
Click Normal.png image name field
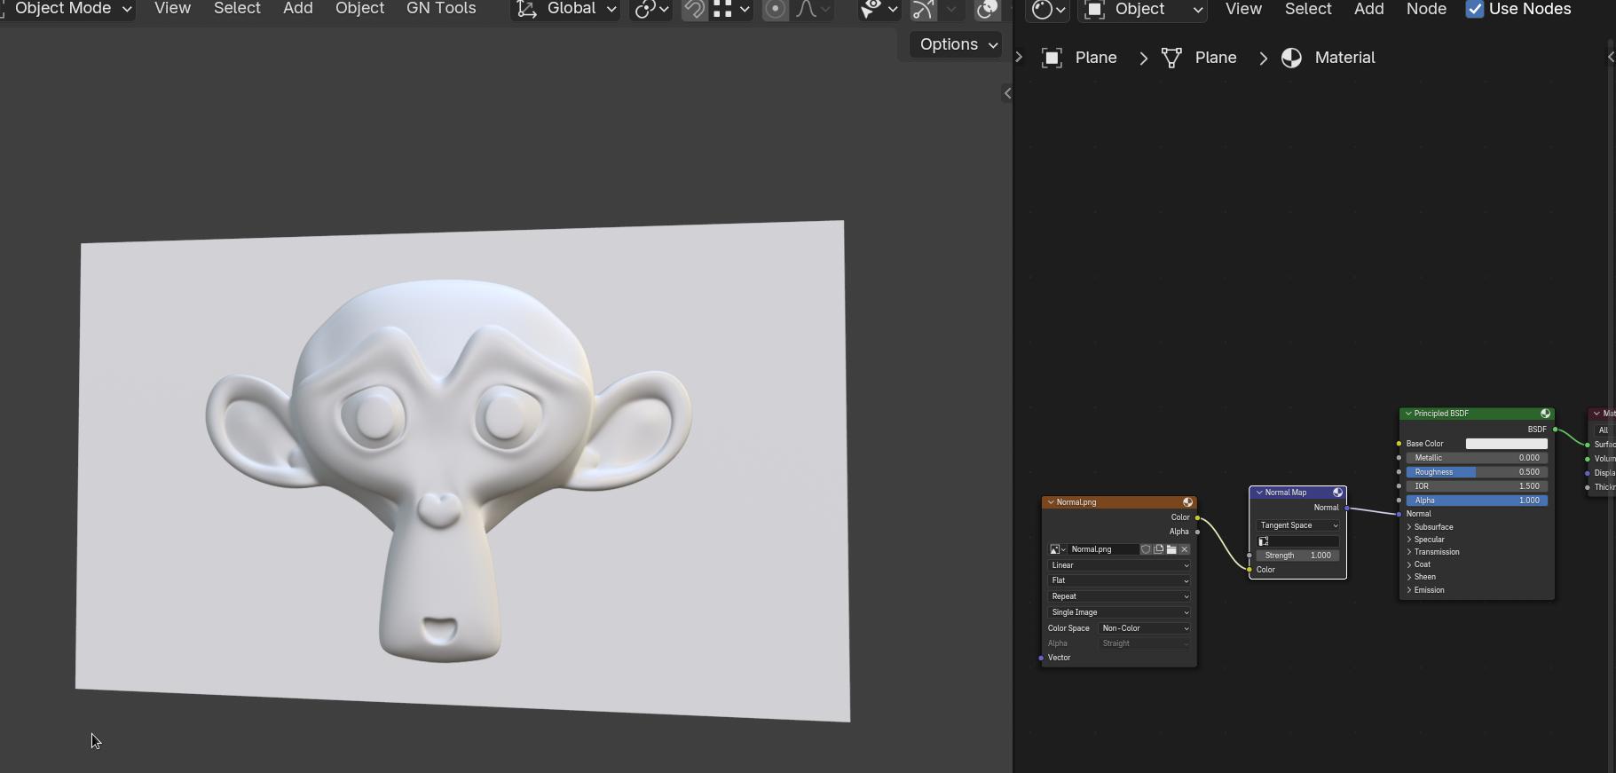click(x=1103, y=549)
